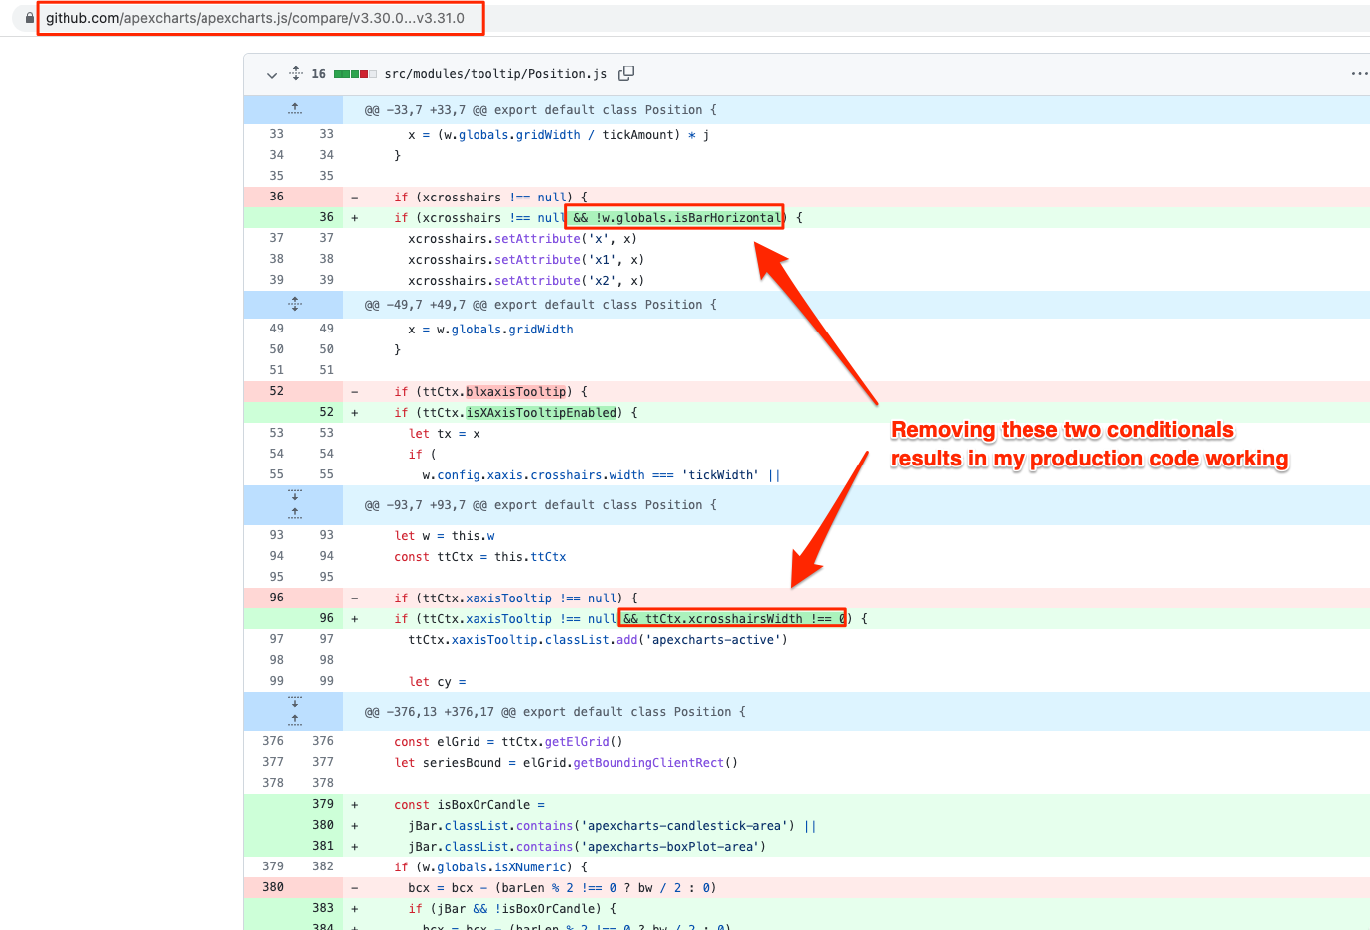Expand downward hidden lines at the -93,7 hunk
1370x930 pixels.
point(295,496)
